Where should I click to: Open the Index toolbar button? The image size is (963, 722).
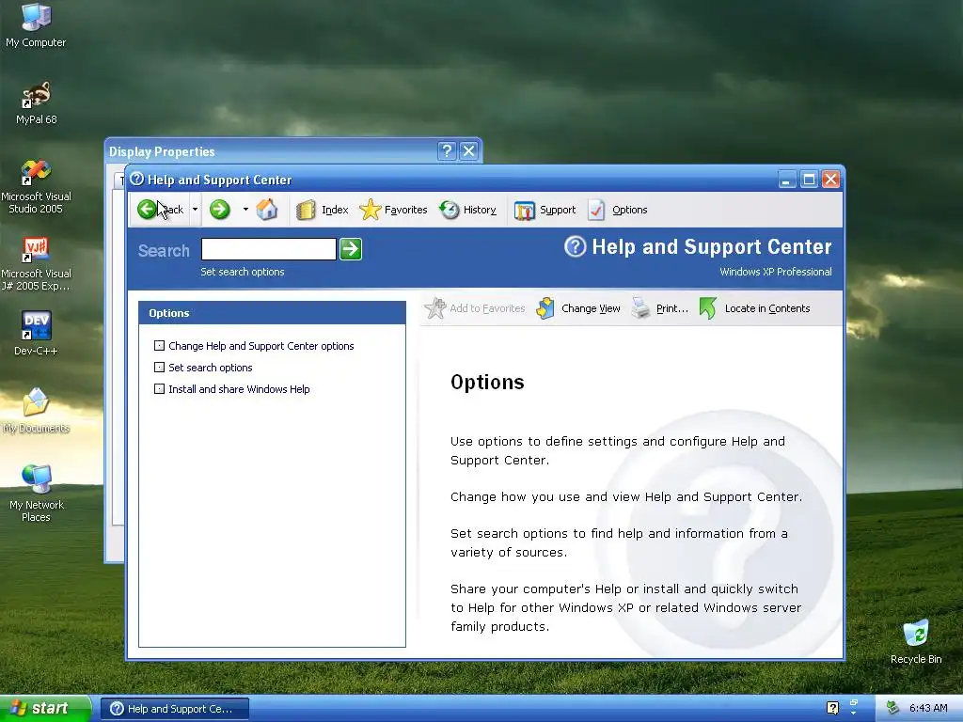tap(323, 210)
